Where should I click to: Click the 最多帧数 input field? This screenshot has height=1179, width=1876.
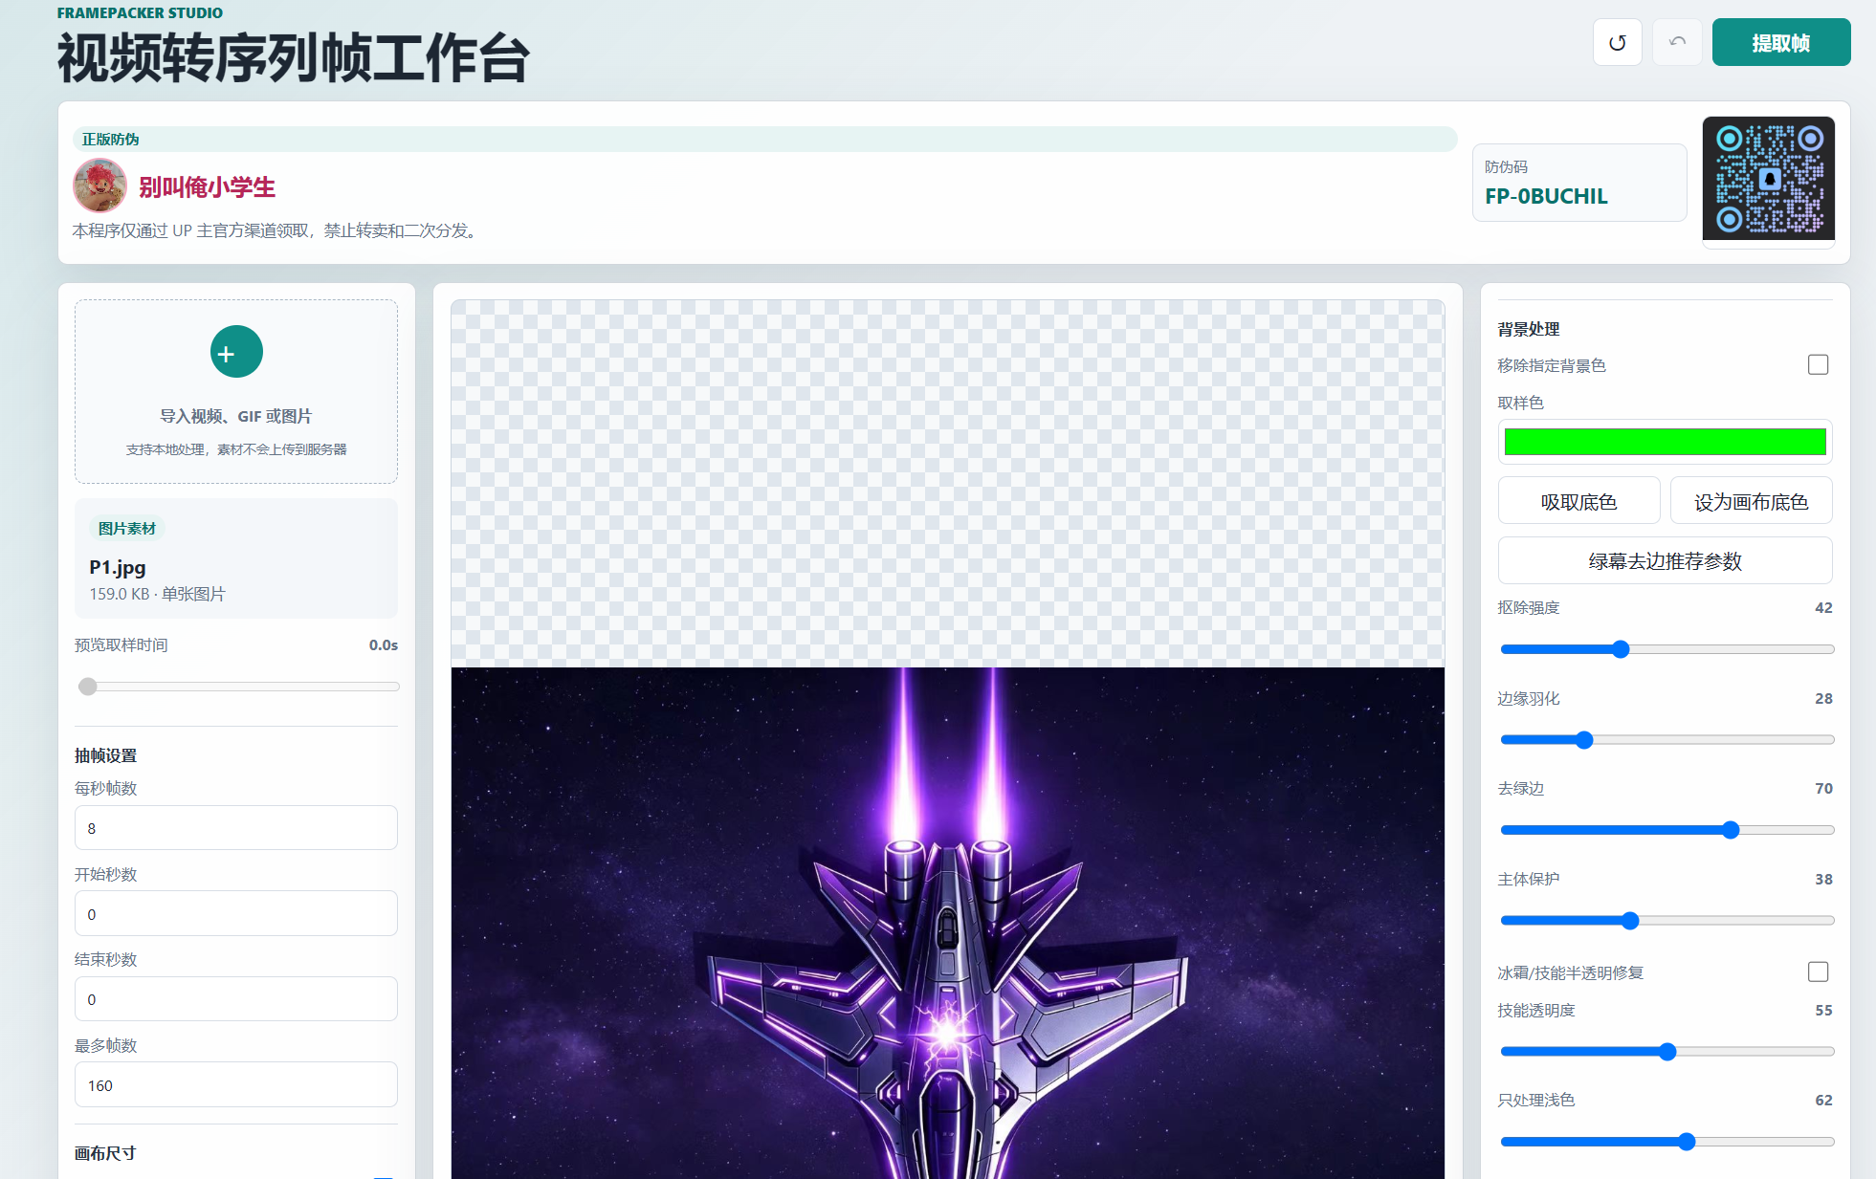coord(236,1085)
